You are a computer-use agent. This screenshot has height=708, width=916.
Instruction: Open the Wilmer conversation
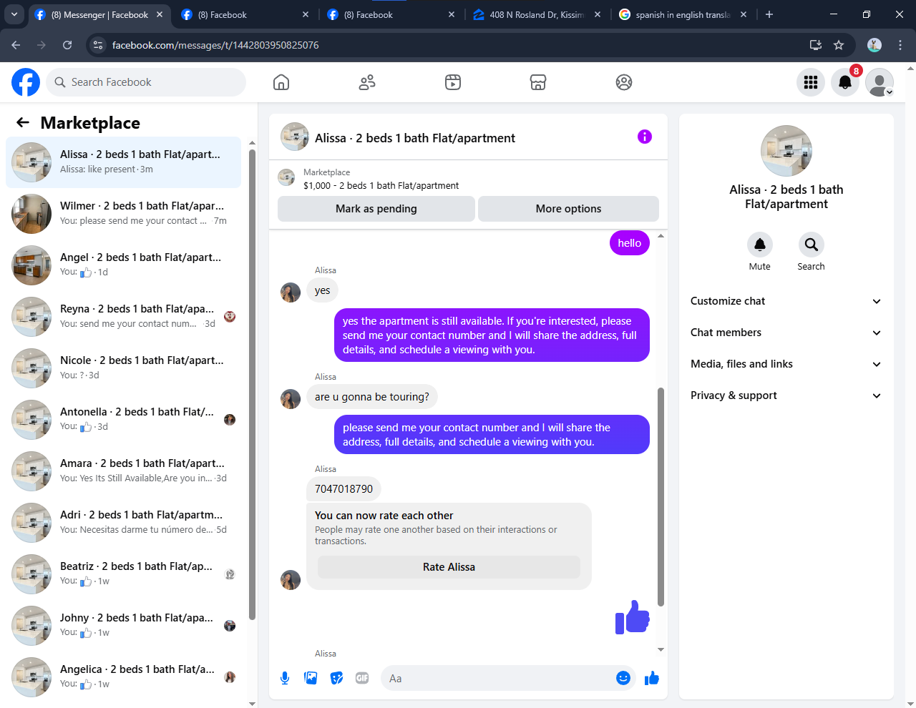click(123, 214)
